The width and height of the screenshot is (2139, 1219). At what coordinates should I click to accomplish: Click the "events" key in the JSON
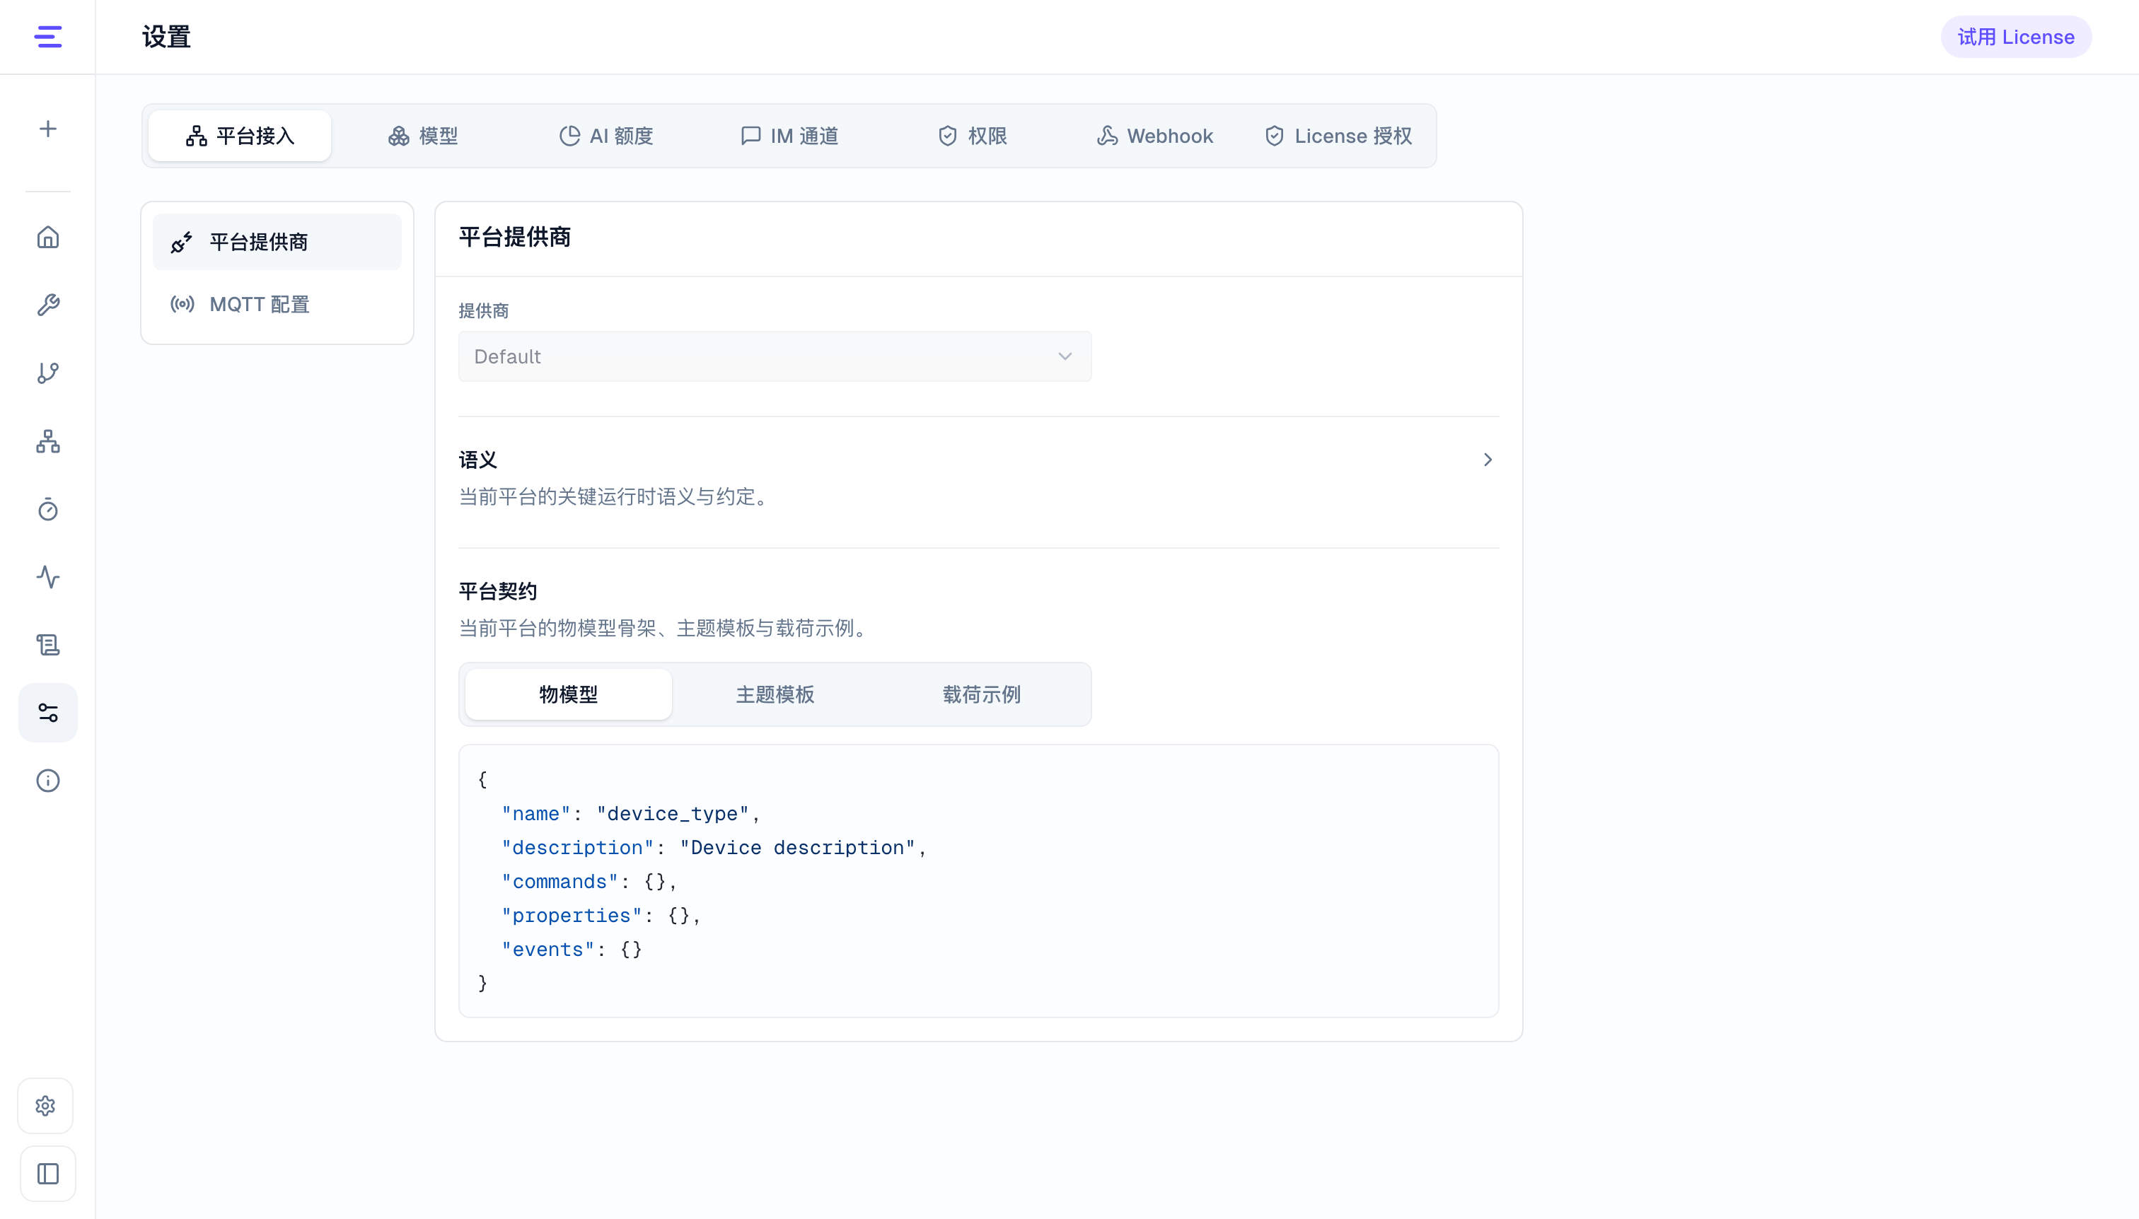pyautogui.click(x=547, y=950)
